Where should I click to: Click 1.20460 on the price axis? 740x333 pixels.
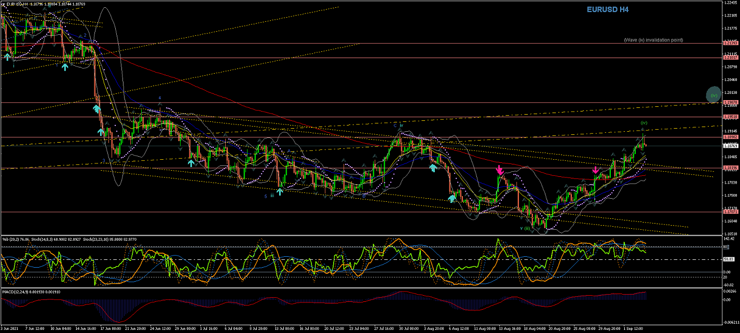point(731,79)
